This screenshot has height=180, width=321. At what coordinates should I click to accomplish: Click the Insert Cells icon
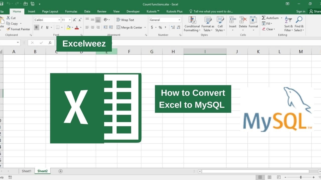[x=232, y=20]
